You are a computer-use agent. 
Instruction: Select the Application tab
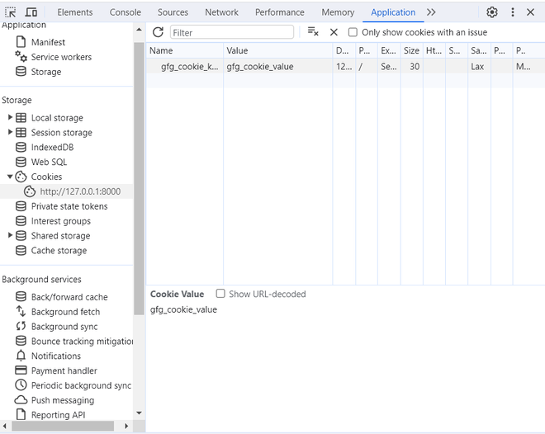tap(393, 12)
